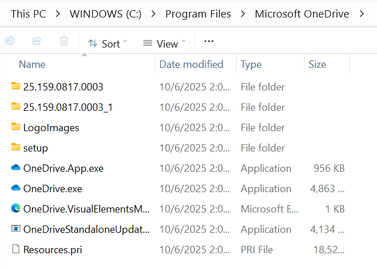Select the LogoImages folder icon
Screen dimensions: 377x269
pos(15,128)
